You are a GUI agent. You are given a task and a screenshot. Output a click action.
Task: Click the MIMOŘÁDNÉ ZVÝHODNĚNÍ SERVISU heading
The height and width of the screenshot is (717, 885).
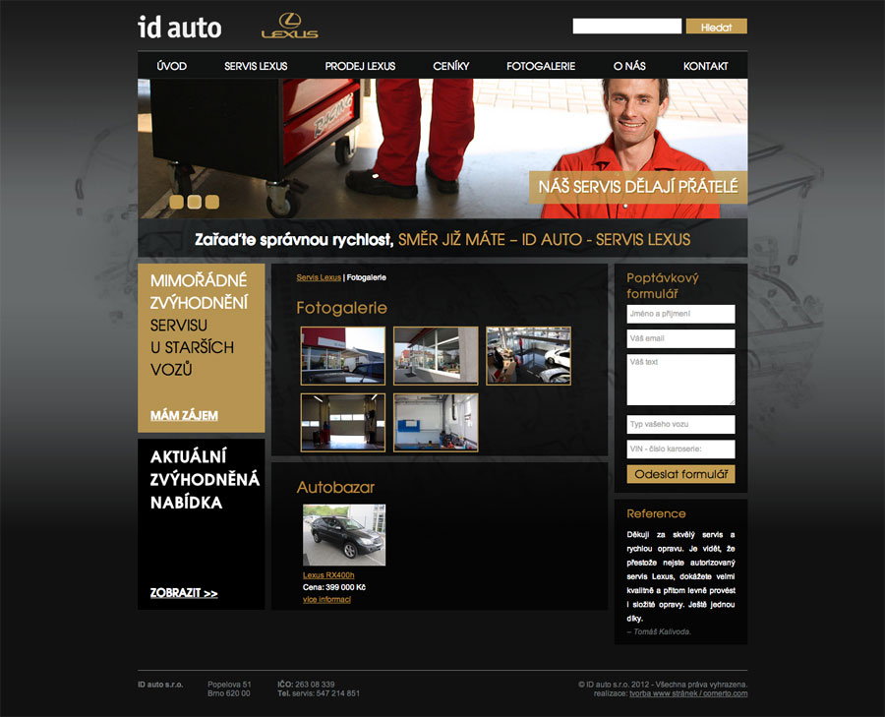[x=199, y=325]
